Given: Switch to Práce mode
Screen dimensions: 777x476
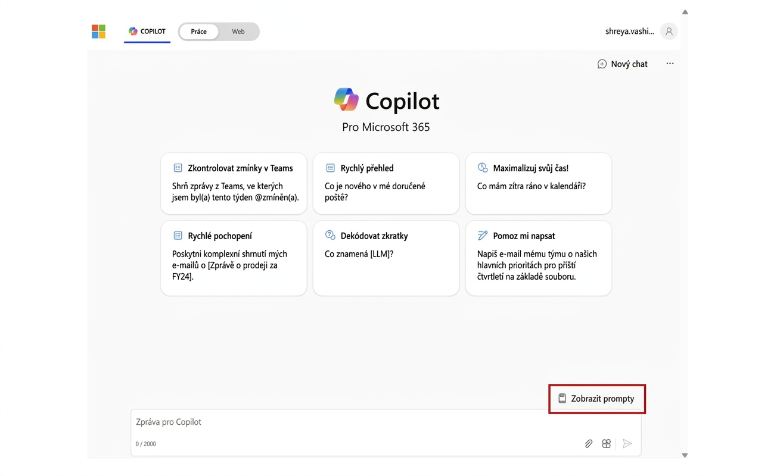Looking at the screenshot, I should (199, 32).
